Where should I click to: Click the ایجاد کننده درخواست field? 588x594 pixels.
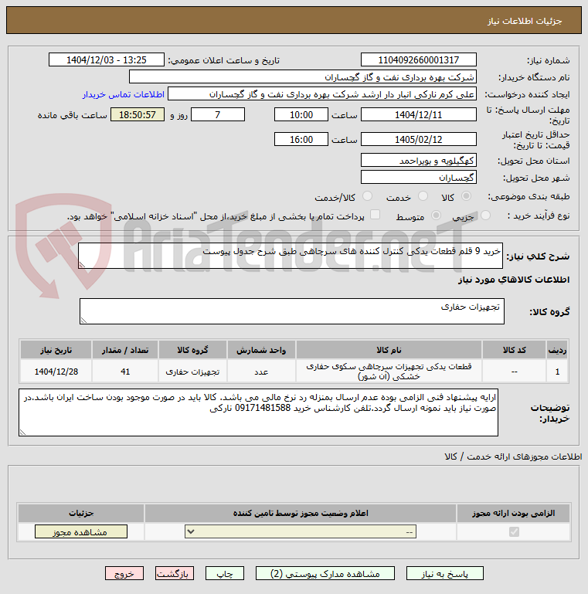click(x=322, y=94)
